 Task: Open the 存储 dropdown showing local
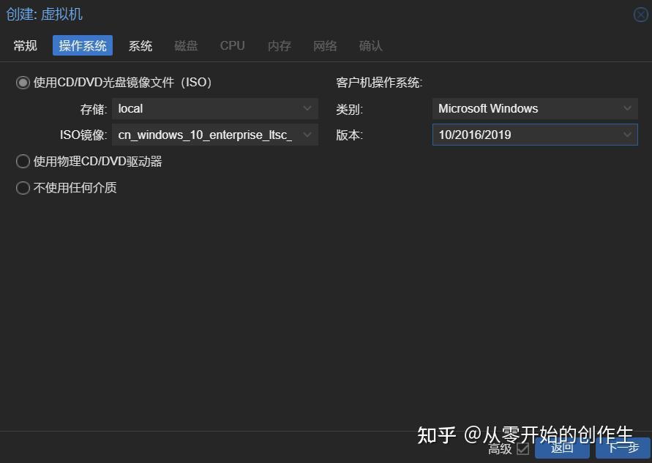click(x=215, y=108)
